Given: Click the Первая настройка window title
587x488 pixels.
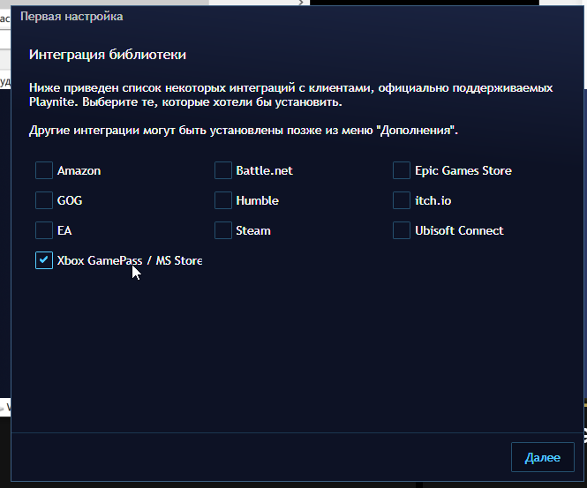Looking at the screenshot, I should click(71, 17).
